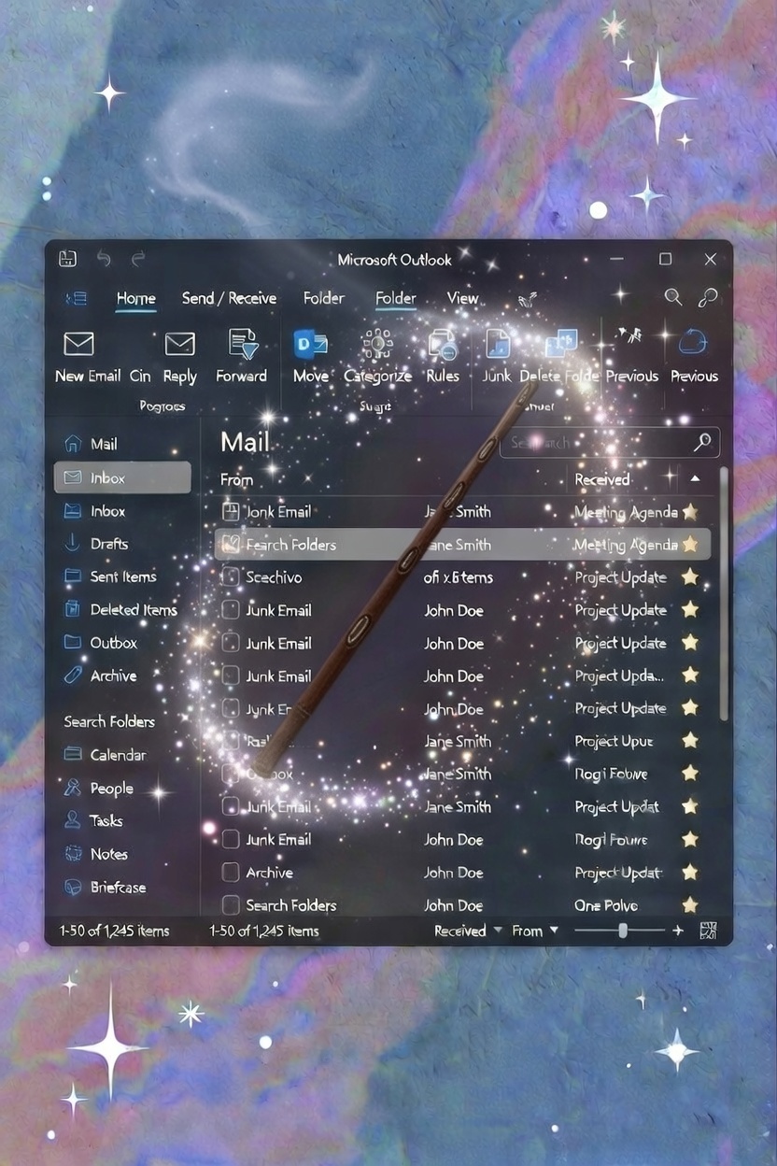Open the Move to folder icon
777x1166 pixels.
coord(310,344)
